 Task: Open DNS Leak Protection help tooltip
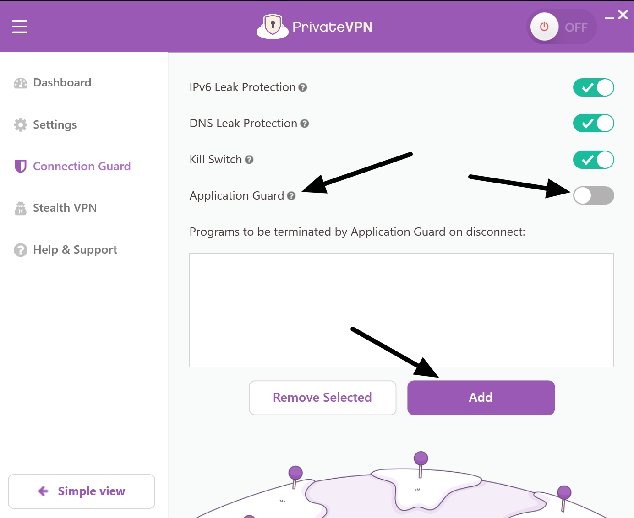tap(305, 124)
